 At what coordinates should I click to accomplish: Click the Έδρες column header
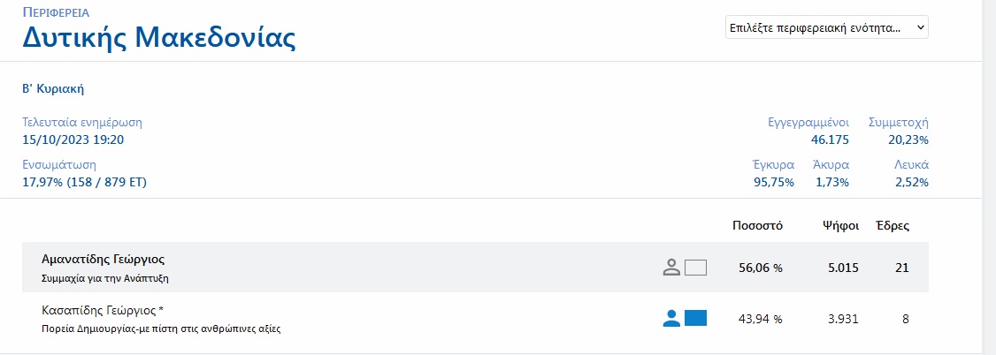[892, 225]
